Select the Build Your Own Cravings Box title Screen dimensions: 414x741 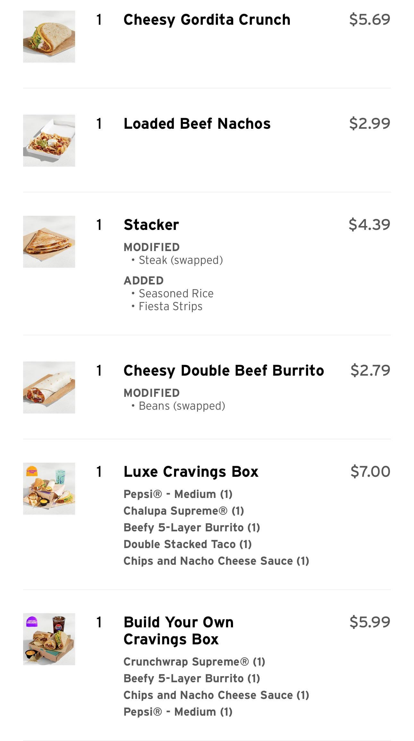point(178,631)
